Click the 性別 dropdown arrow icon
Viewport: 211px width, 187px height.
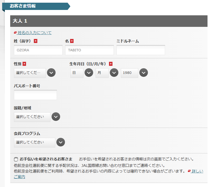(51, 73)
